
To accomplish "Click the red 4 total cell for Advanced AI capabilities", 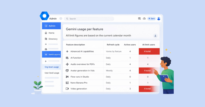I will click(149, 51).
